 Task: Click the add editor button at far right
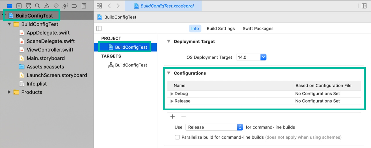pyautogui.click(x=364, y=6)
